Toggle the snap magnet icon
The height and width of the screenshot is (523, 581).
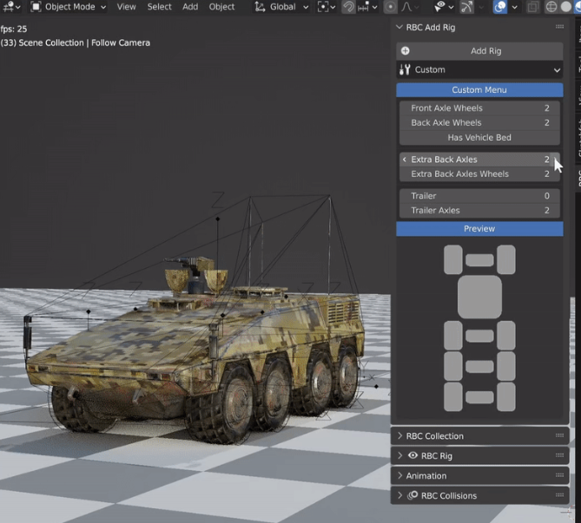[x=348, y=7]
